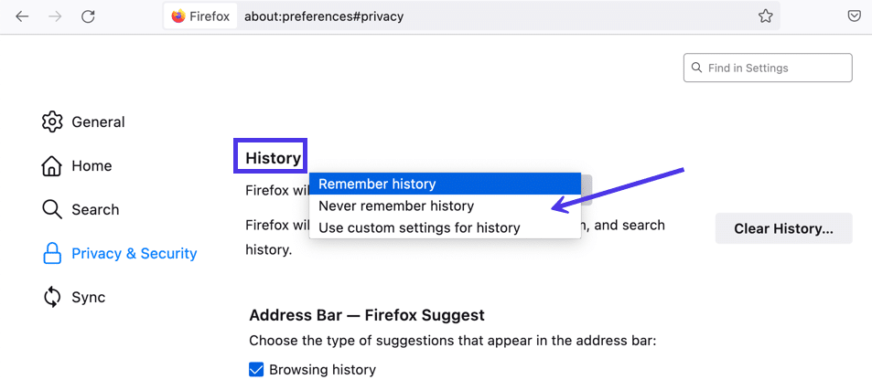This screenshot has height=390, width=872.
Task: Reload the page with refresh icon
Action: pos(88,16)
